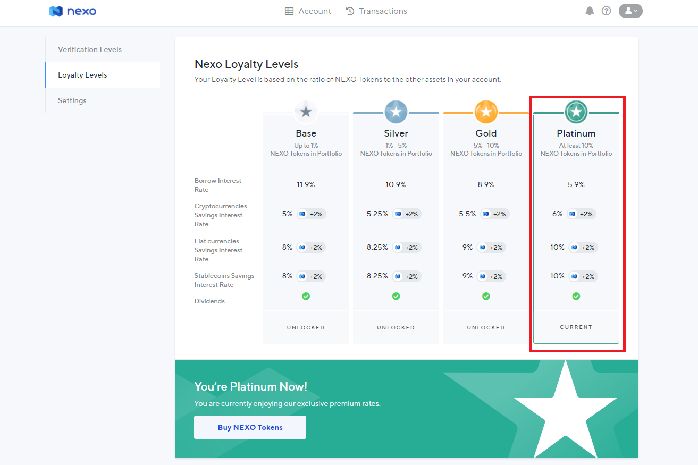698x465 pixels.
Task: Click the Silver dividends green checkmark
Action: pos(396,296)
